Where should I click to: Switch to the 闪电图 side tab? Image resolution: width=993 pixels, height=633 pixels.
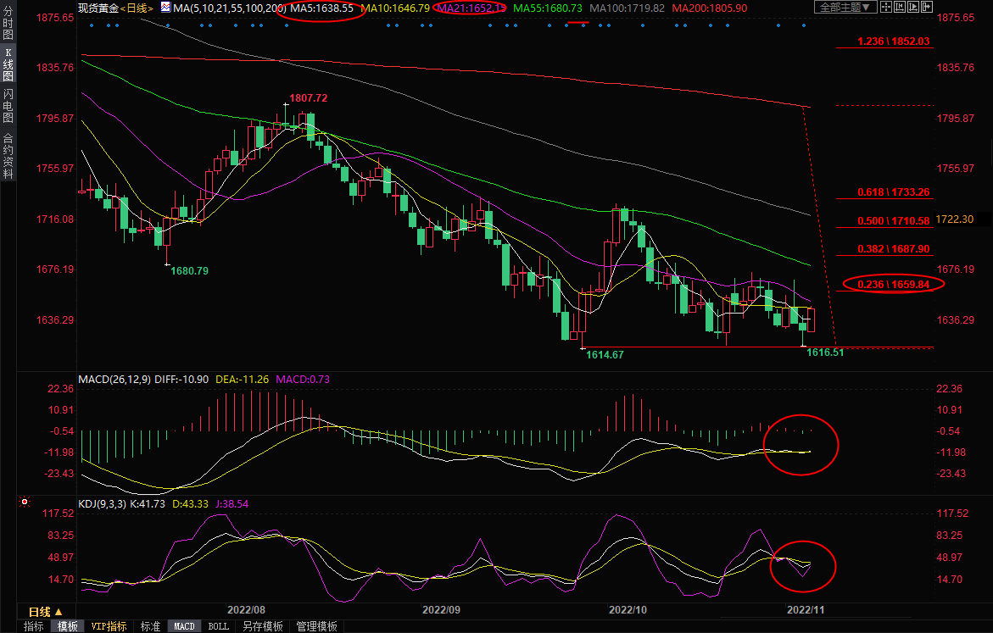tap(8, 105)
